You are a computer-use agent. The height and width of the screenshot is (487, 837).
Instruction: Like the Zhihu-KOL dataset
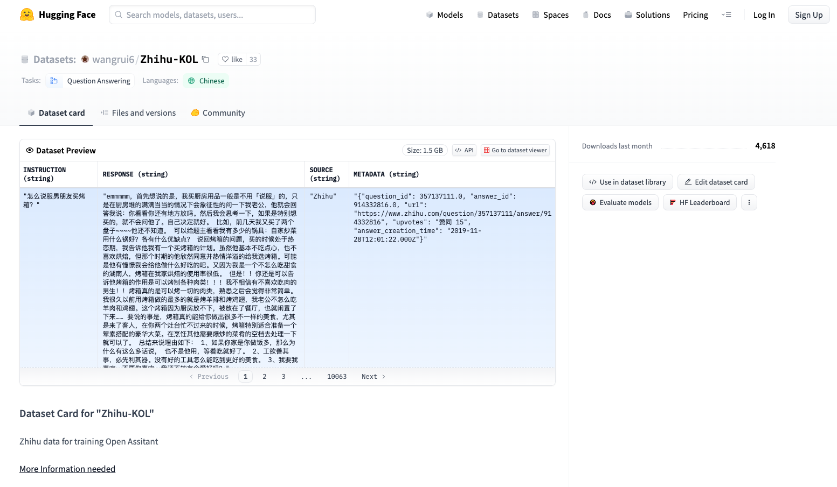(x=232, y=59)
